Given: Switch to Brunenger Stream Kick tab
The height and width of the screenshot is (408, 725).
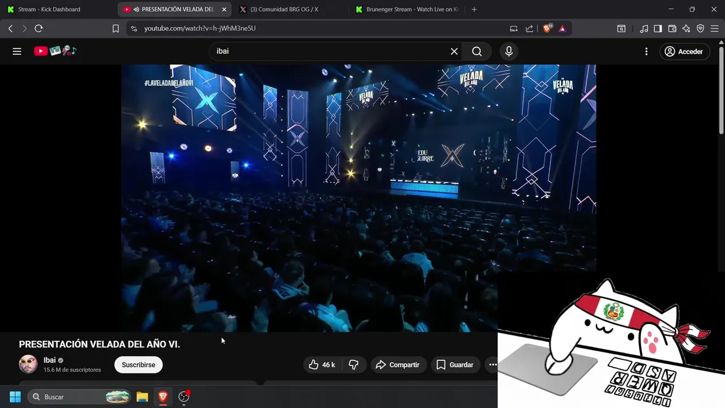Looking at the screenshot, I should 407,9.
